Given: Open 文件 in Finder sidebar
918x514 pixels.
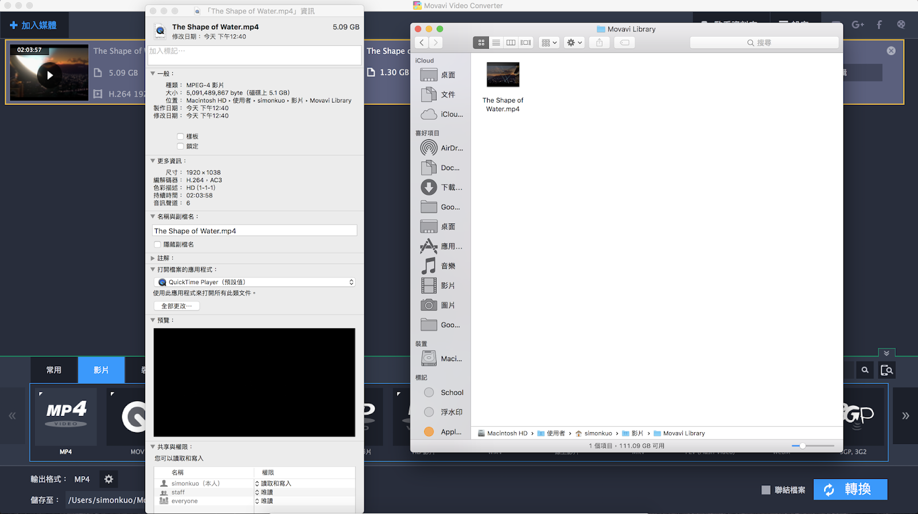Looking at the screenshot, I should (441, 95).
